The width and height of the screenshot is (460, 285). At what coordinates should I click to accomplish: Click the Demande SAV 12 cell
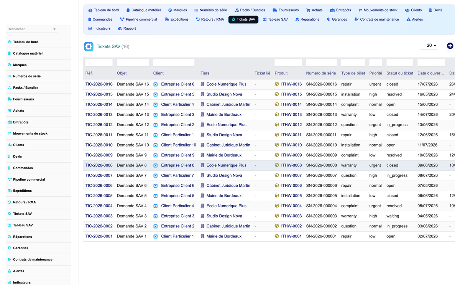133,125
